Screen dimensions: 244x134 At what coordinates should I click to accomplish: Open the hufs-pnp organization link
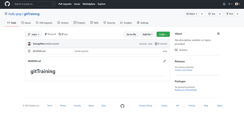pyautogui.click(x=15, y=14)
